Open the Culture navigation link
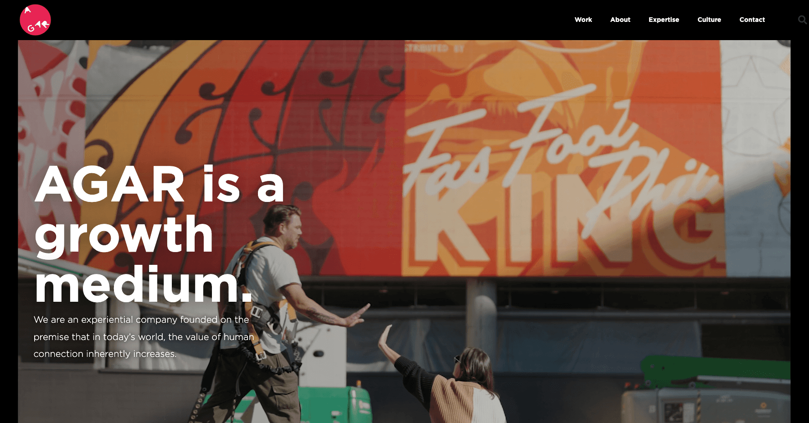The width and height of the screenshot is (809, 423). point(709,20)
